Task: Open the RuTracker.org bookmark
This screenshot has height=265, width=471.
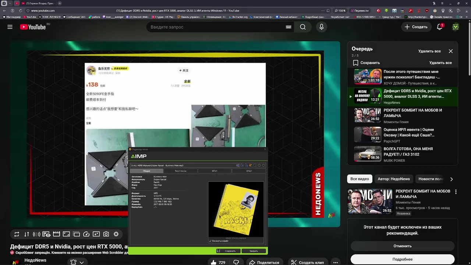Action: tap(239, 17)
